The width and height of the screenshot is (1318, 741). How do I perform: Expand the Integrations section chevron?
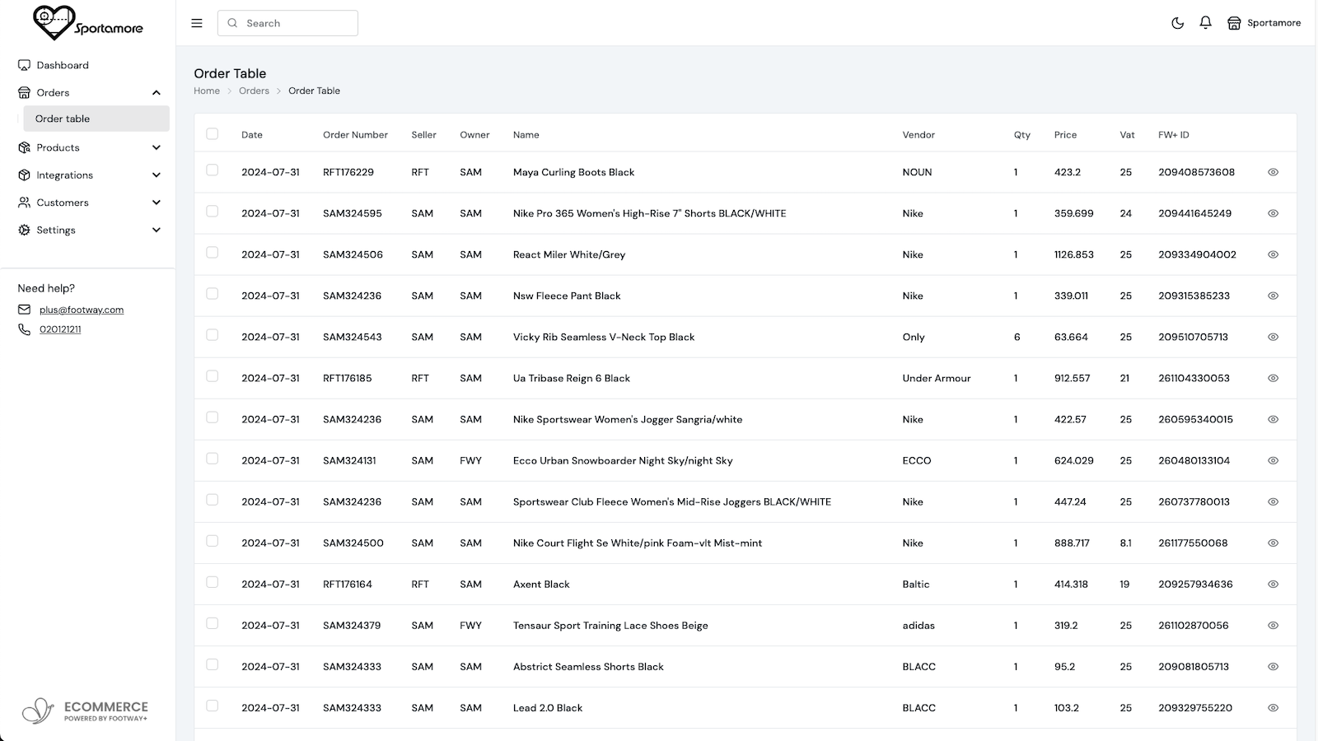(157, 175)
